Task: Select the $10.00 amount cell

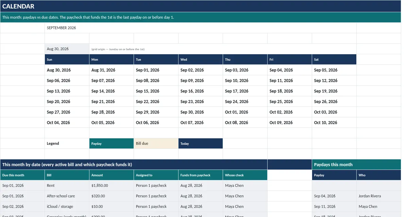Action: (112, 206)
